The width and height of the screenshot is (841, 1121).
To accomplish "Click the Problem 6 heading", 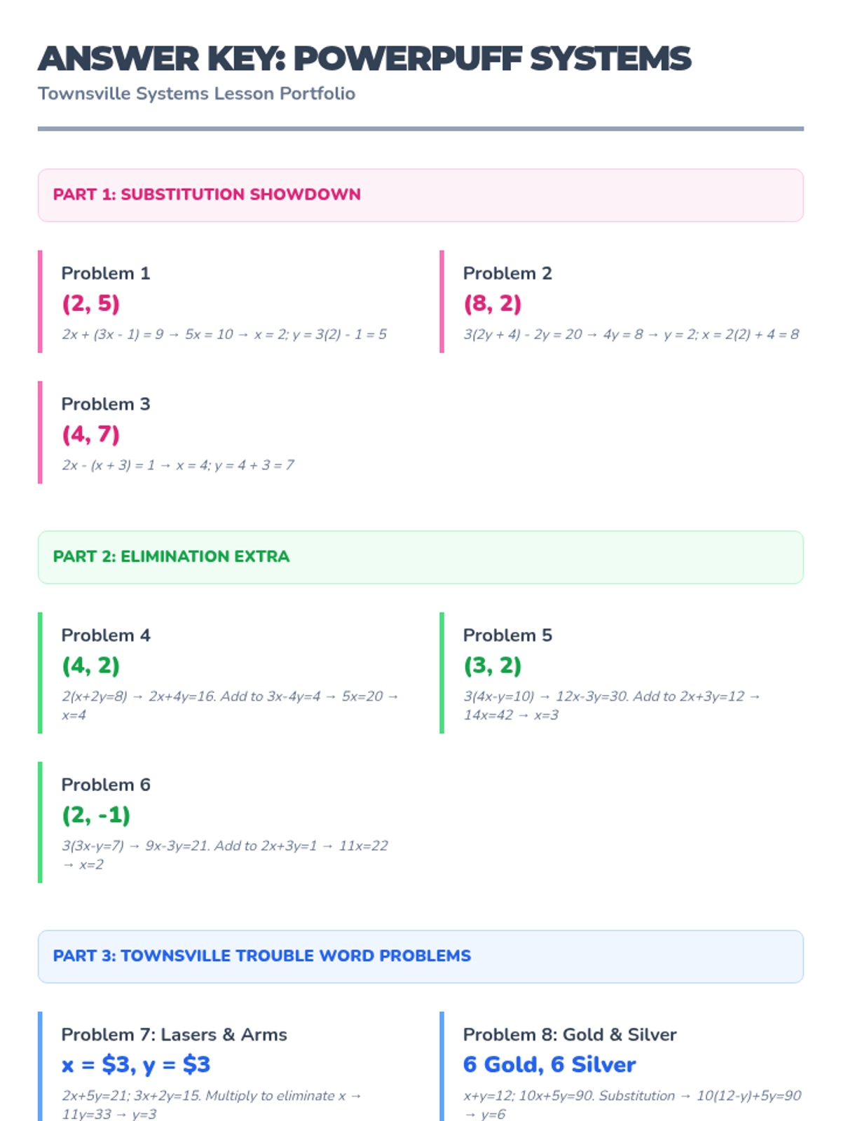I will click(106, 785).
